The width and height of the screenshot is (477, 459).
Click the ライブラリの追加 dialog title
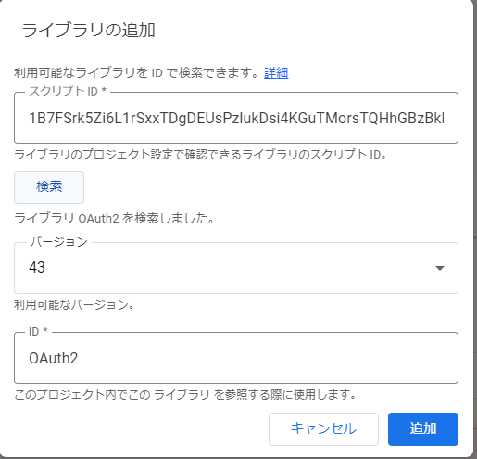coord(88,31)
